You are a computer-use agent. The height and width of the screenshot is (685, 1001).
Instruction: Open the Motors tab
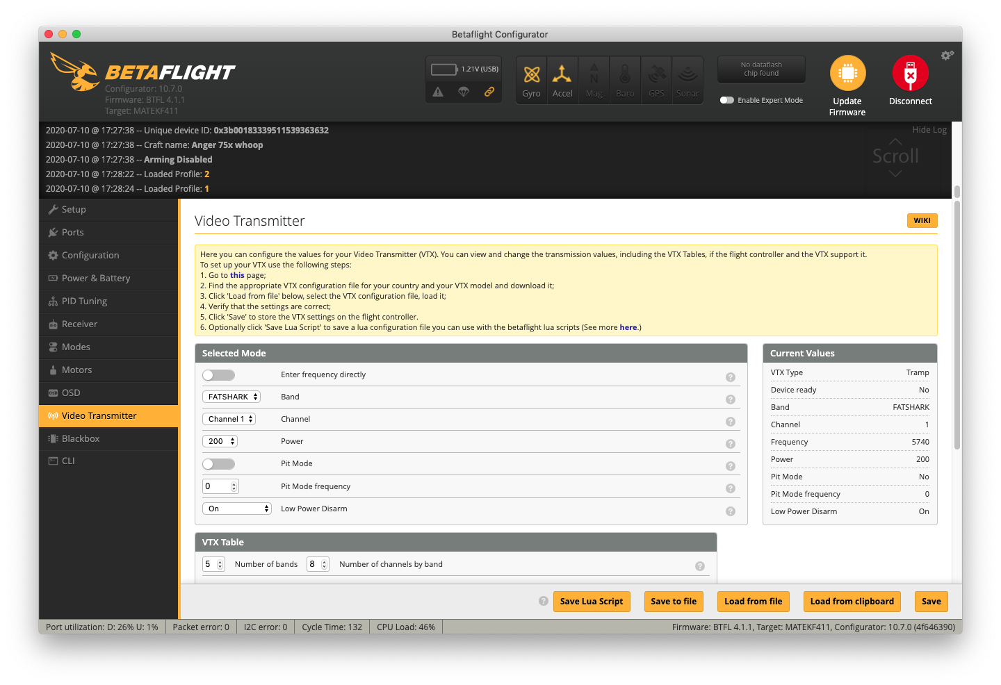pyautogui.click(x=108, y=370)
